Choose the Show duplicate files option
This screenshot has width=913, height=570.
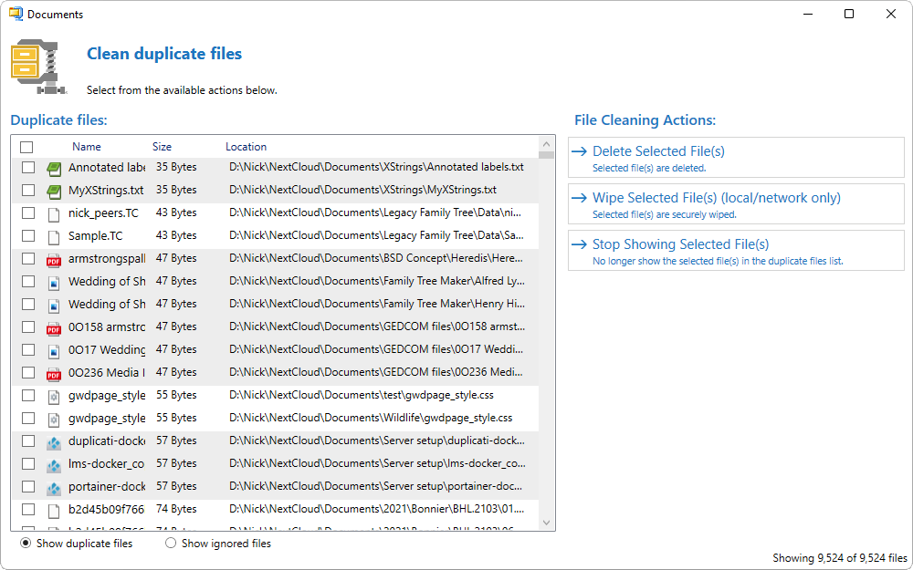pos(26,544)
